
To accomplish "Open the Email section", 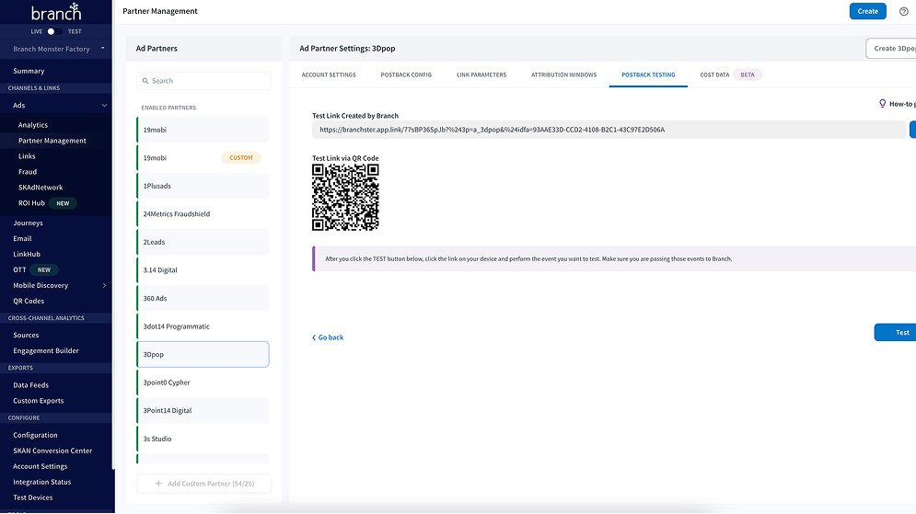I will click(x=22, y=239).
